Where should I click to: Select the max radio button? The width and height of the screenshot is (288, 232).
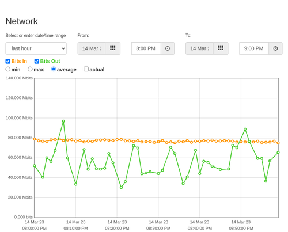pyautogui.click(x=30, y=69)
